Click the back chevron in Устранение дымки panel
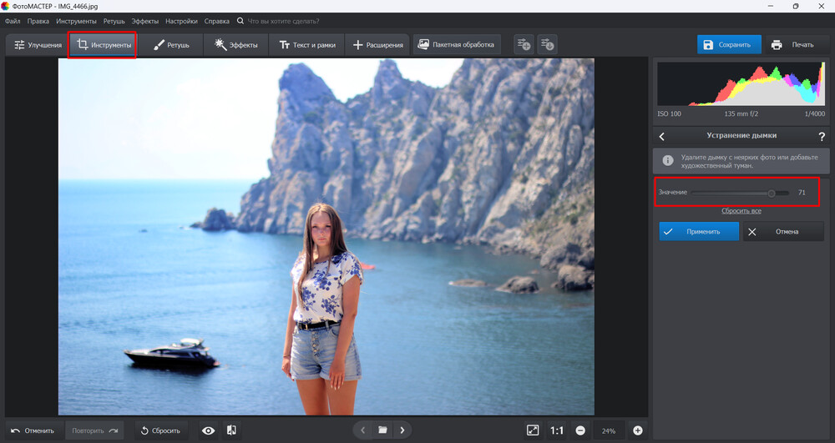This screenshot has width=835, height=443. [x=662, y=136]
